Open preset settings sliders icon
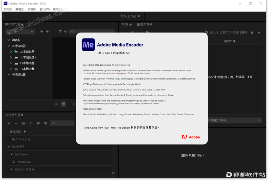The width and height of the screenshot is (268, 180). (31, 123)
